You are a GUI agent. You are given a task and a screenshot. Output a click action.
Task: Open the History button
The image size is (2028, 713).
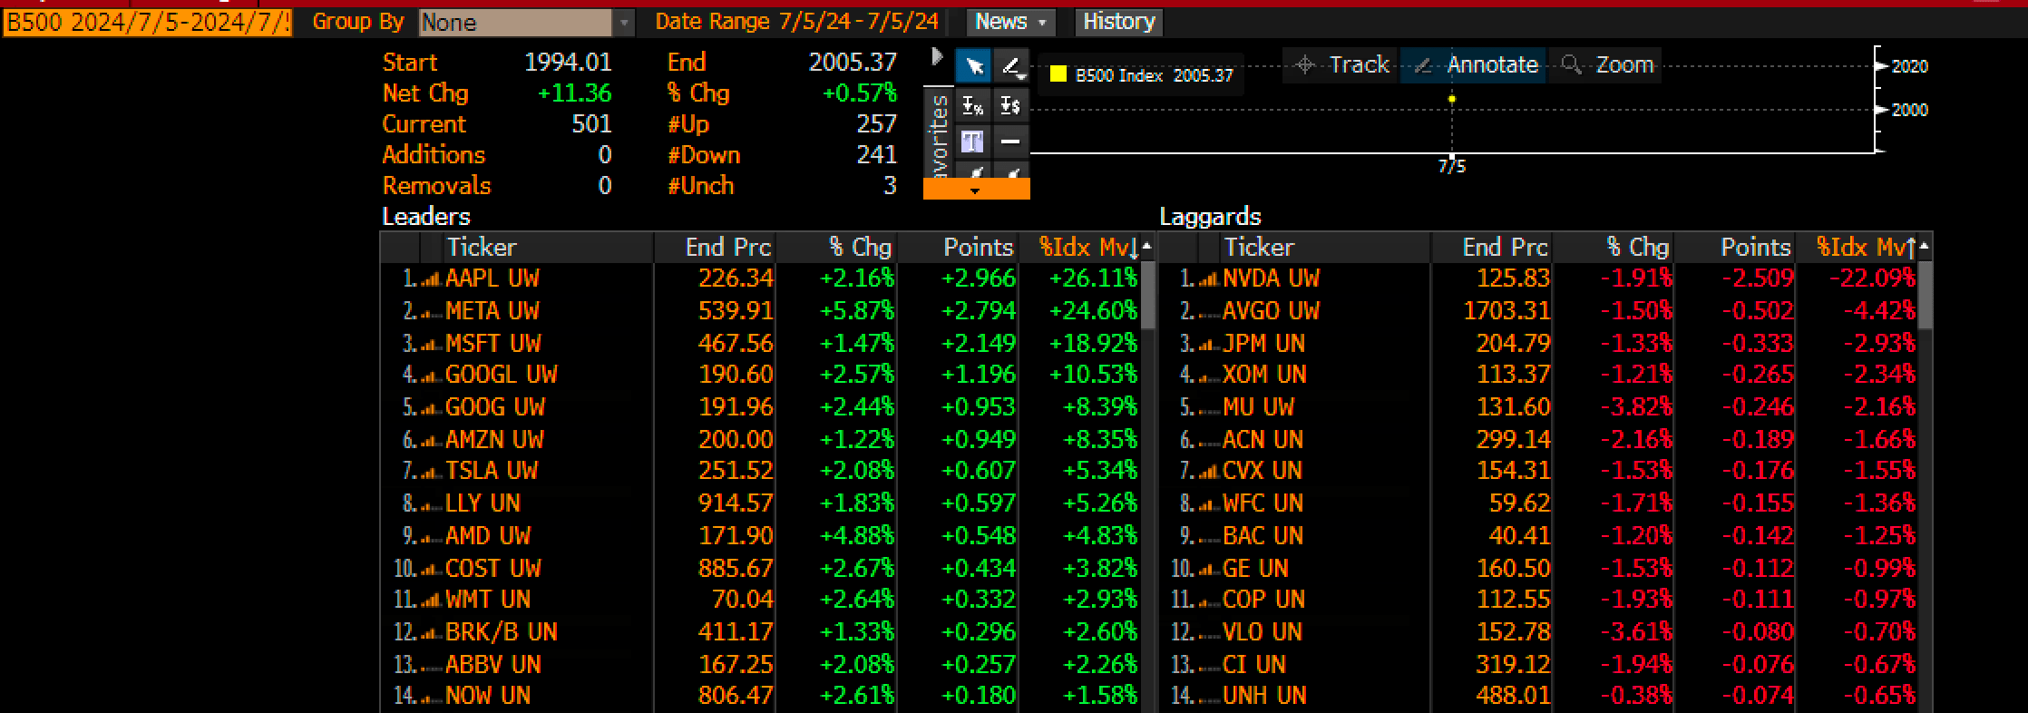point(1118,22)
